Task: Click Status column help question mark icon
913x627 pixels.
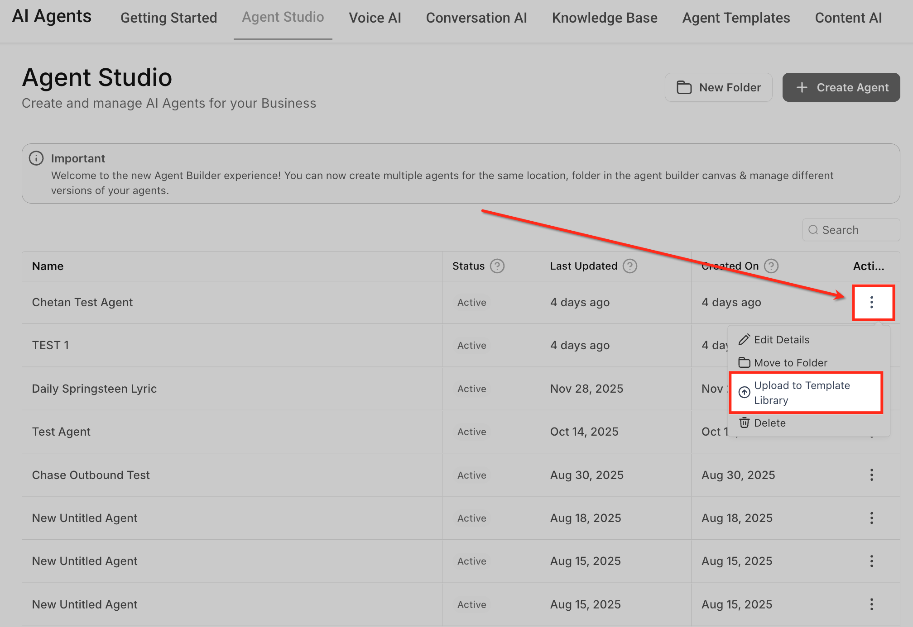Action: click(497, 266)
